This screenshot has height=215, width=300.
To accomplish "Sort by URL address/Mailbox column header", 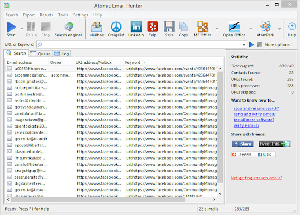I will pyautogui.click(x=98, y=62).
